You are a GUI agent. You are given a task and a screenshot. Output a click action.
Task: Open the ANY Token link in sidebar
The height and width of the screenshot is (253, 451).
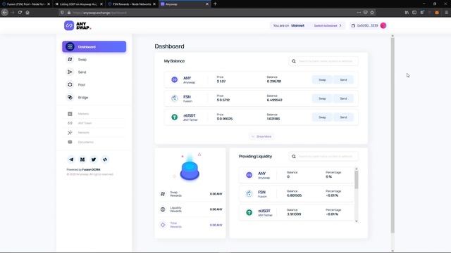pos(85,123)
